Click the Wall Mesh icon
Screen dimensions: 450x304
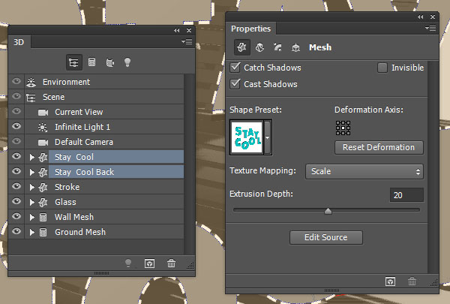click(x=43, y=217)
